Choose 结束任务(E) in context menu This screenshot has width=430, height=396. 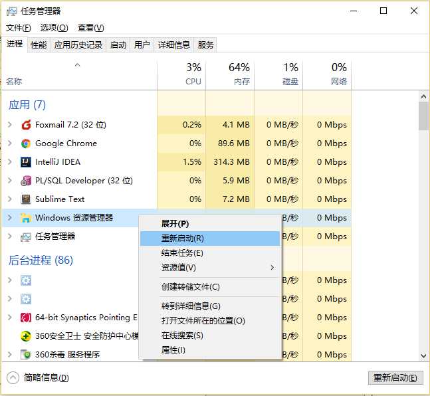pos(210,253)
